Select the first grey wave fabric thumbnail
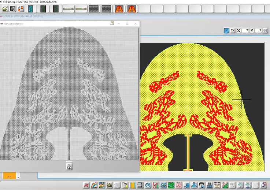The width and height of the screenshot is (270, 190). 94,9
